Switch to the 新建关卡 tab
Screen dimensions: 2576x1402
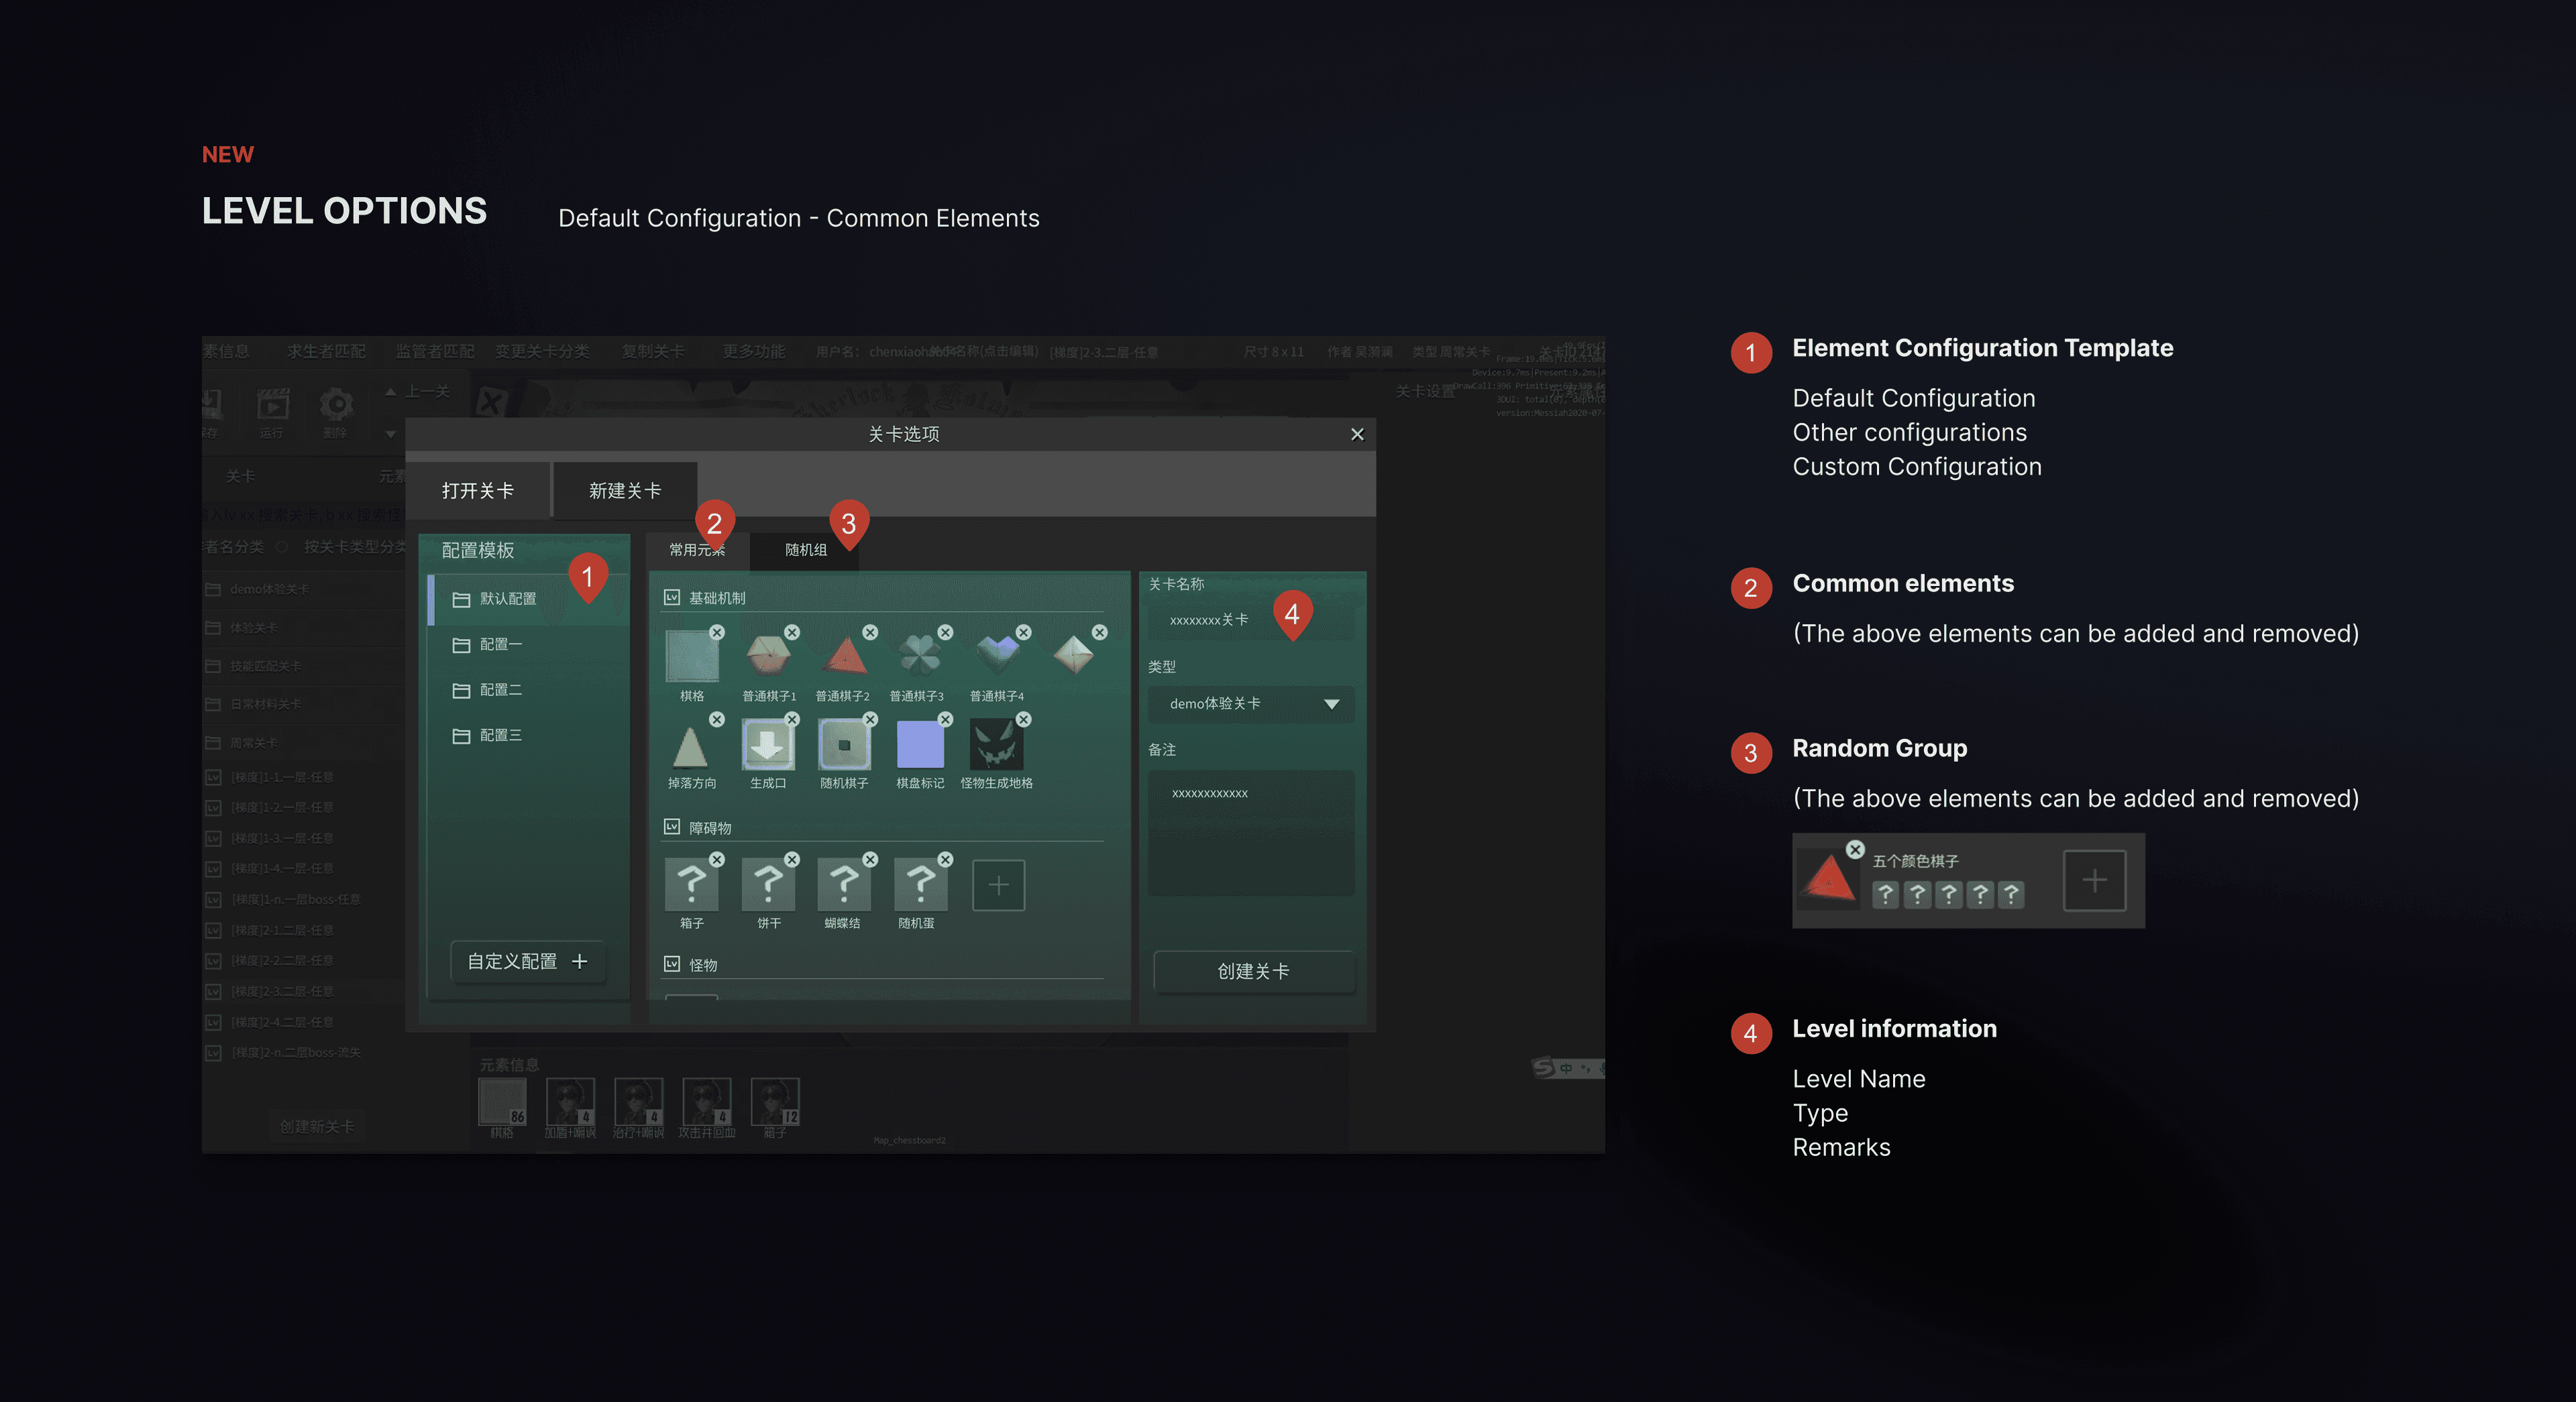pos(625,491)
